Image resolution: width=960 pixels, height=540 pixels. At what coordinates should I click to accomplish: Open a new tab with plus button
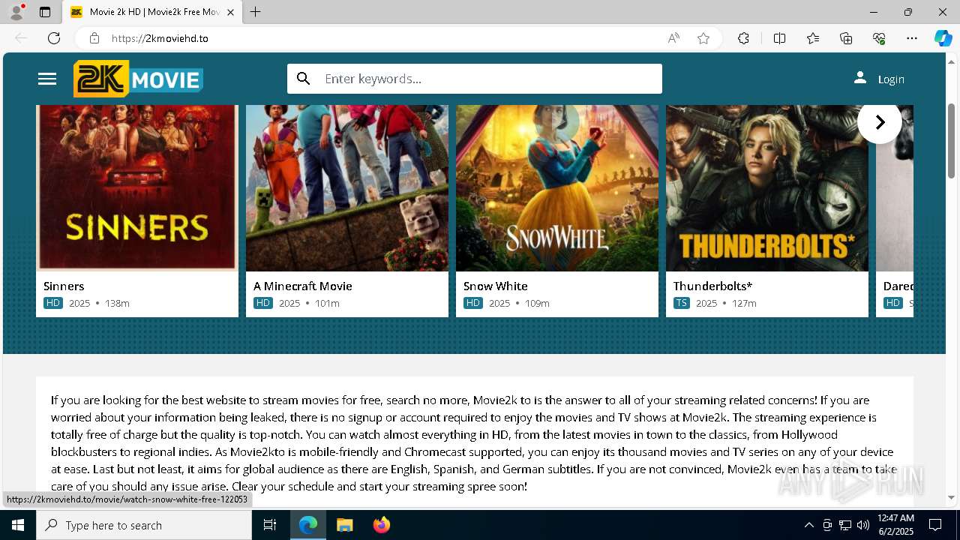256,12
